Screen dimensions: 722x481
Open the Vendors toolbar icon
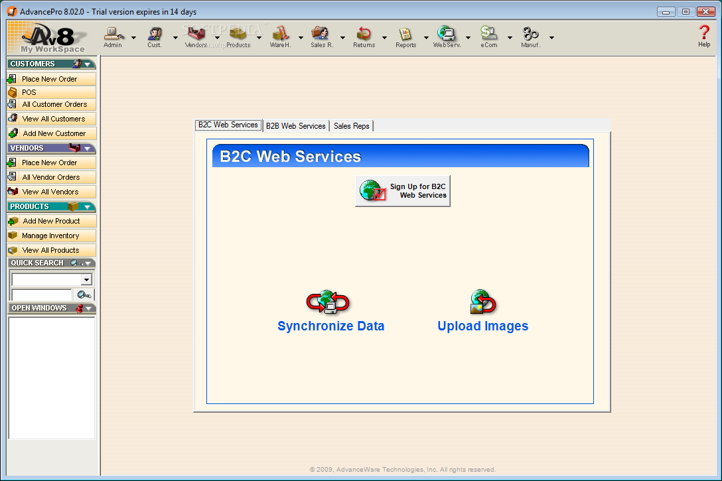click(196, 37)
